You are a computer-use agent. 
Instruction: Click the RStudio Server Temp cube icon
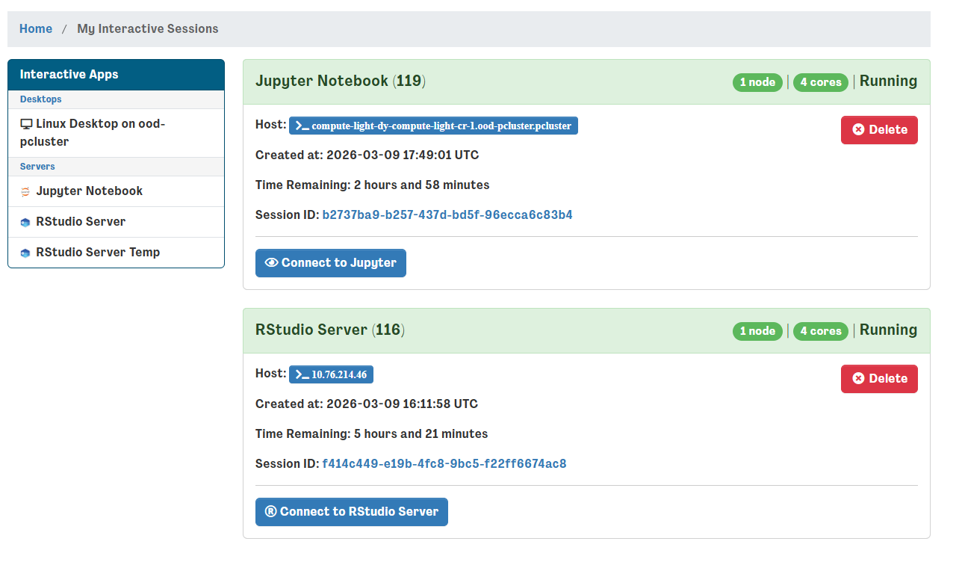pyautogui.click(x=25, y=253)
